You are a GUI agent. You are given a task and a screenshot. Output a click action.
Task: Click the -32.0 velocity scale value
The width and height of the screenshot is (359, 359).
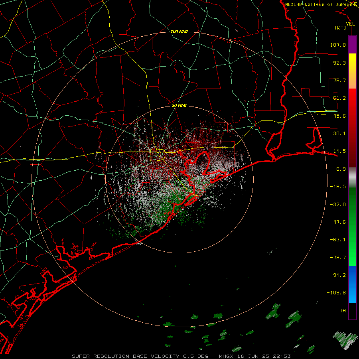point(338,205)
